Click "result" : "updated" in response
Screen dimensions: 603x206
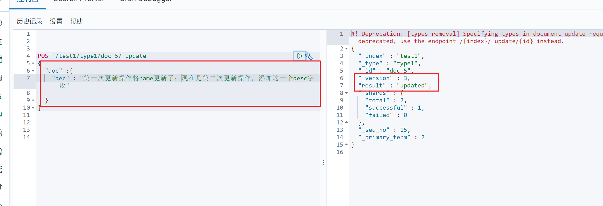(x=395, y=86)
